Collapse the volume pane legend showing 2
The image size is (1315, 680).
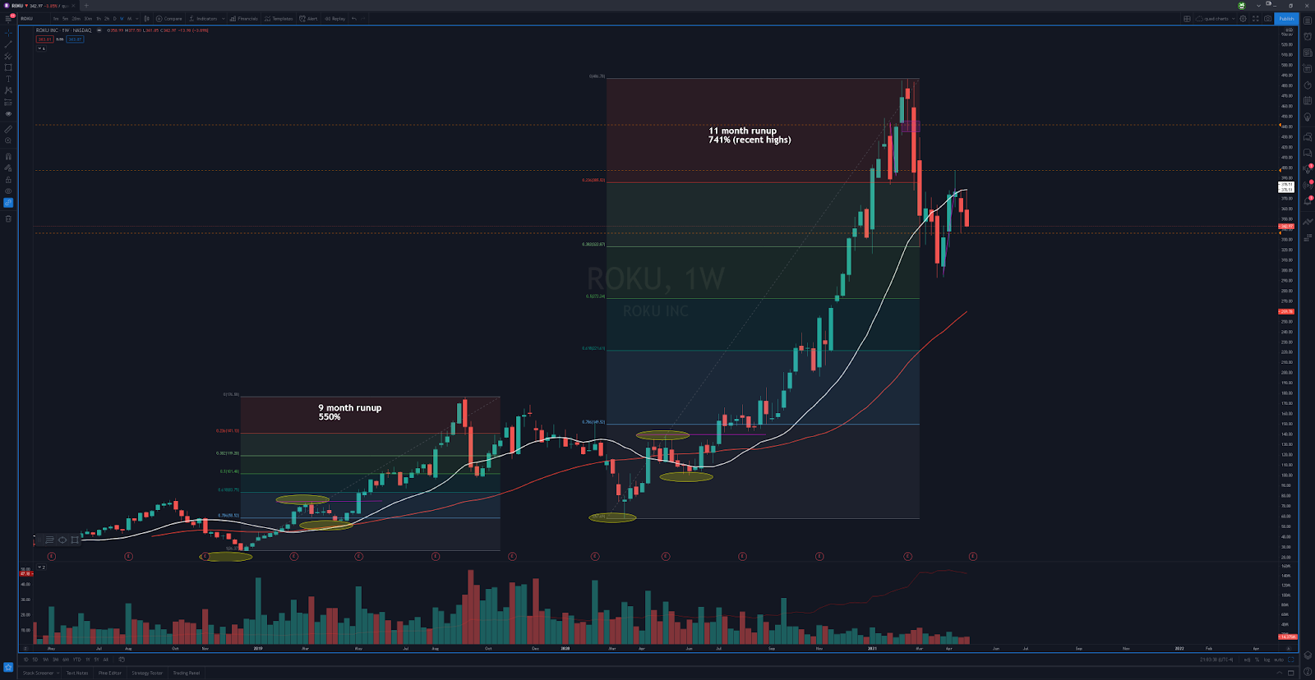41,567
